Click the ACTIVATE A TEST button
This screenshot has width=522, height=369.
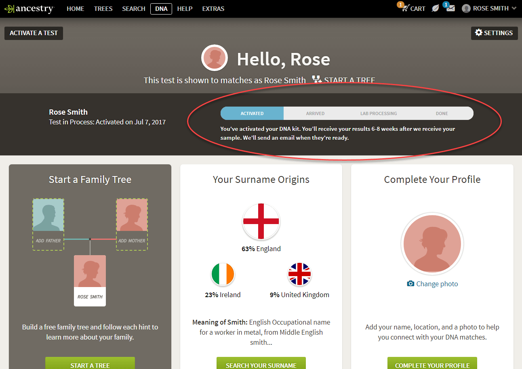[34, 33]
